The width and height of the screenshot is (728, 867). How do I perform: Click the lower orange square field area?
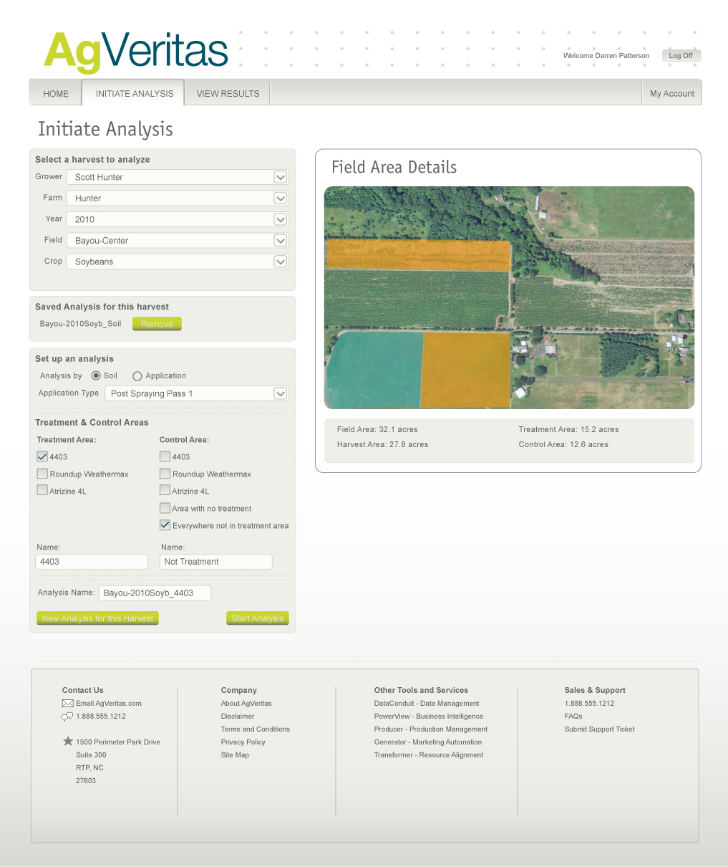pos(465,370)
